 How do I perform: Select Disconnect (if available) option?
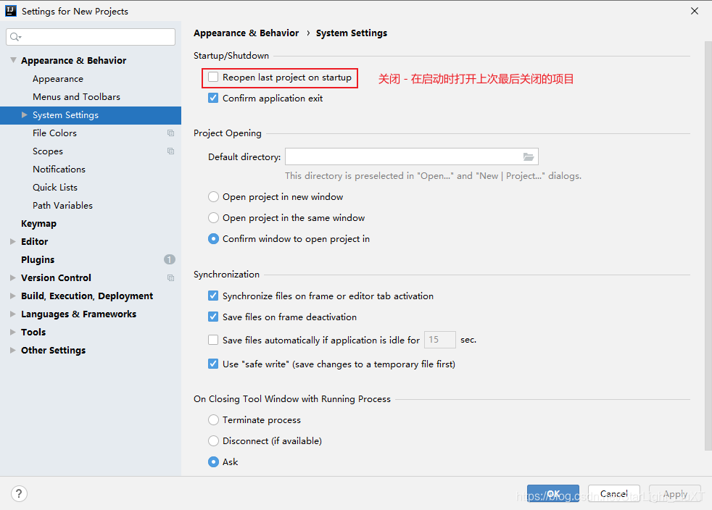[x=213, y=441]
